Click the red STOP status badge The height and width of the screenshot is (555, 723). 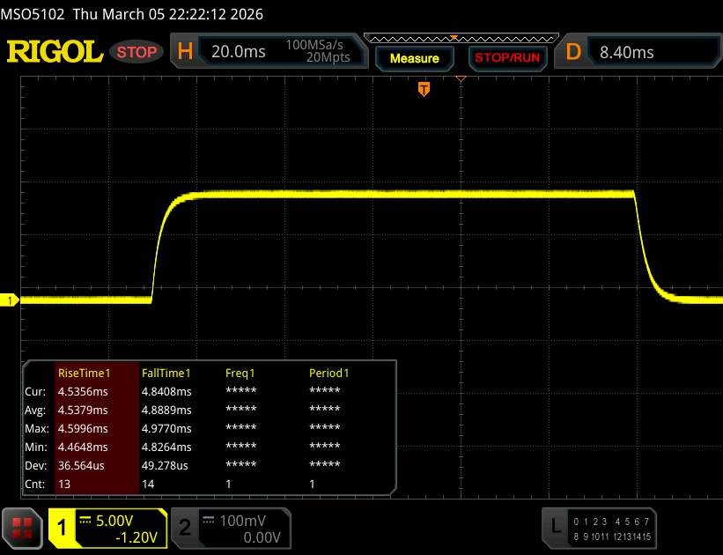point(136,52)
